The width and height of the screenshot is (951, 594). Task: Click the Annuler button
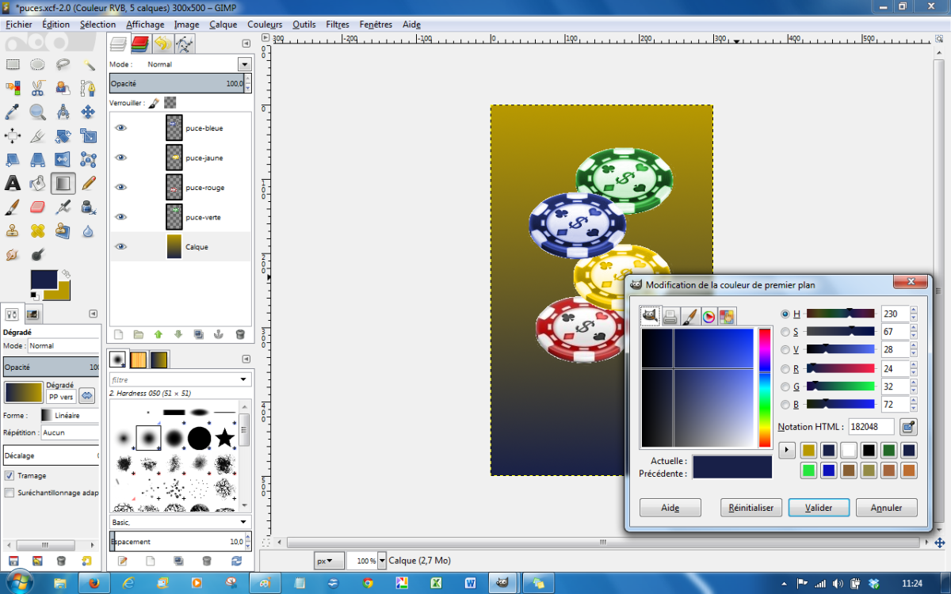(x=886, y=508)
